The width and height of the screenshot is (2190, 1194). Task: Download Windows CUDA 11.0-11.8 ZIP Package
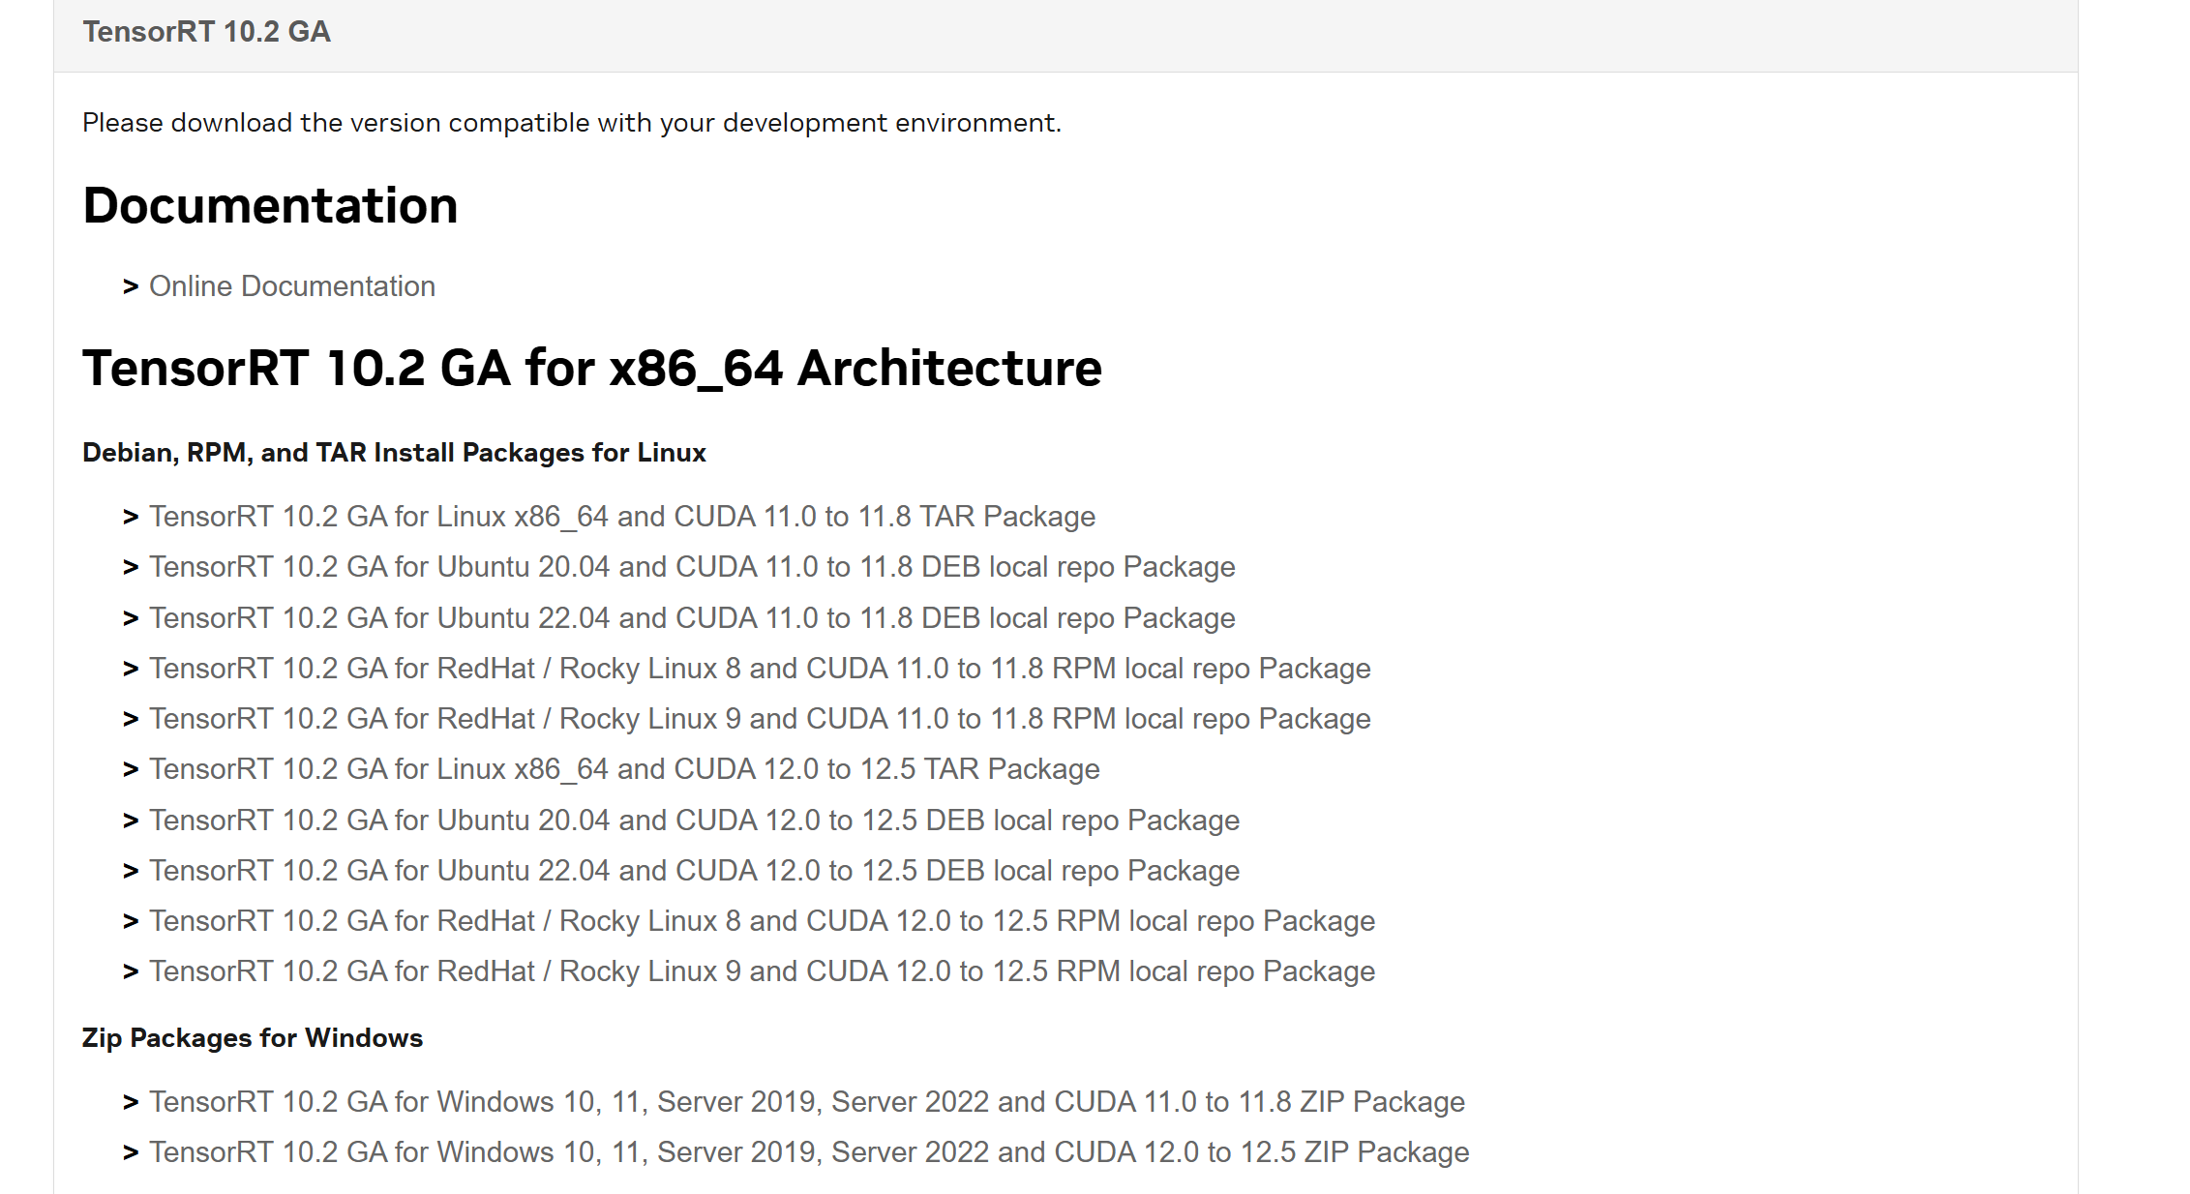pyautogui.click(x=806, y=1102)
